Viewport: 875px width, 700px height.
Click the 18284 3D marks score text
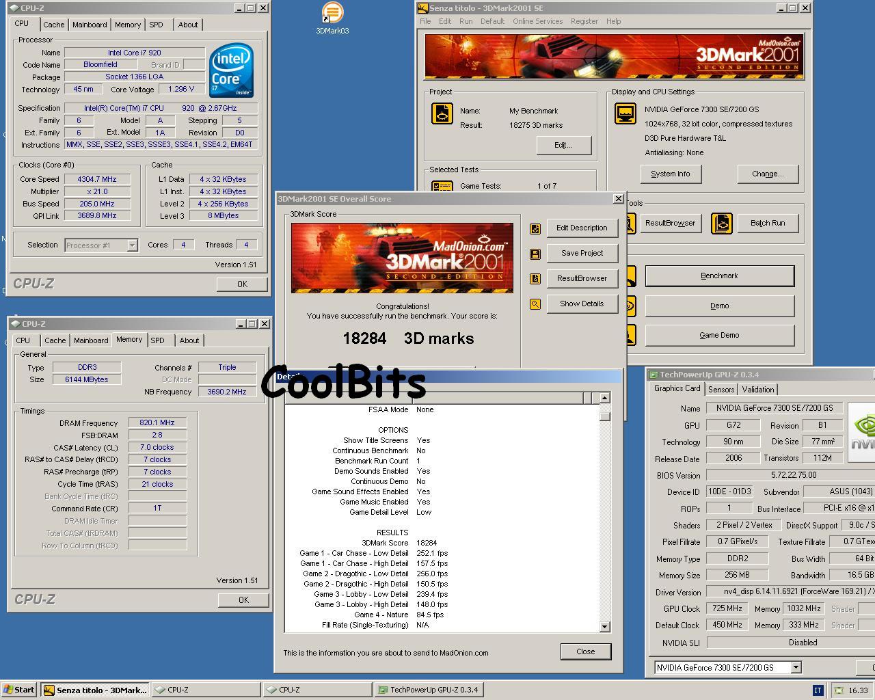(x=408, y=338)
